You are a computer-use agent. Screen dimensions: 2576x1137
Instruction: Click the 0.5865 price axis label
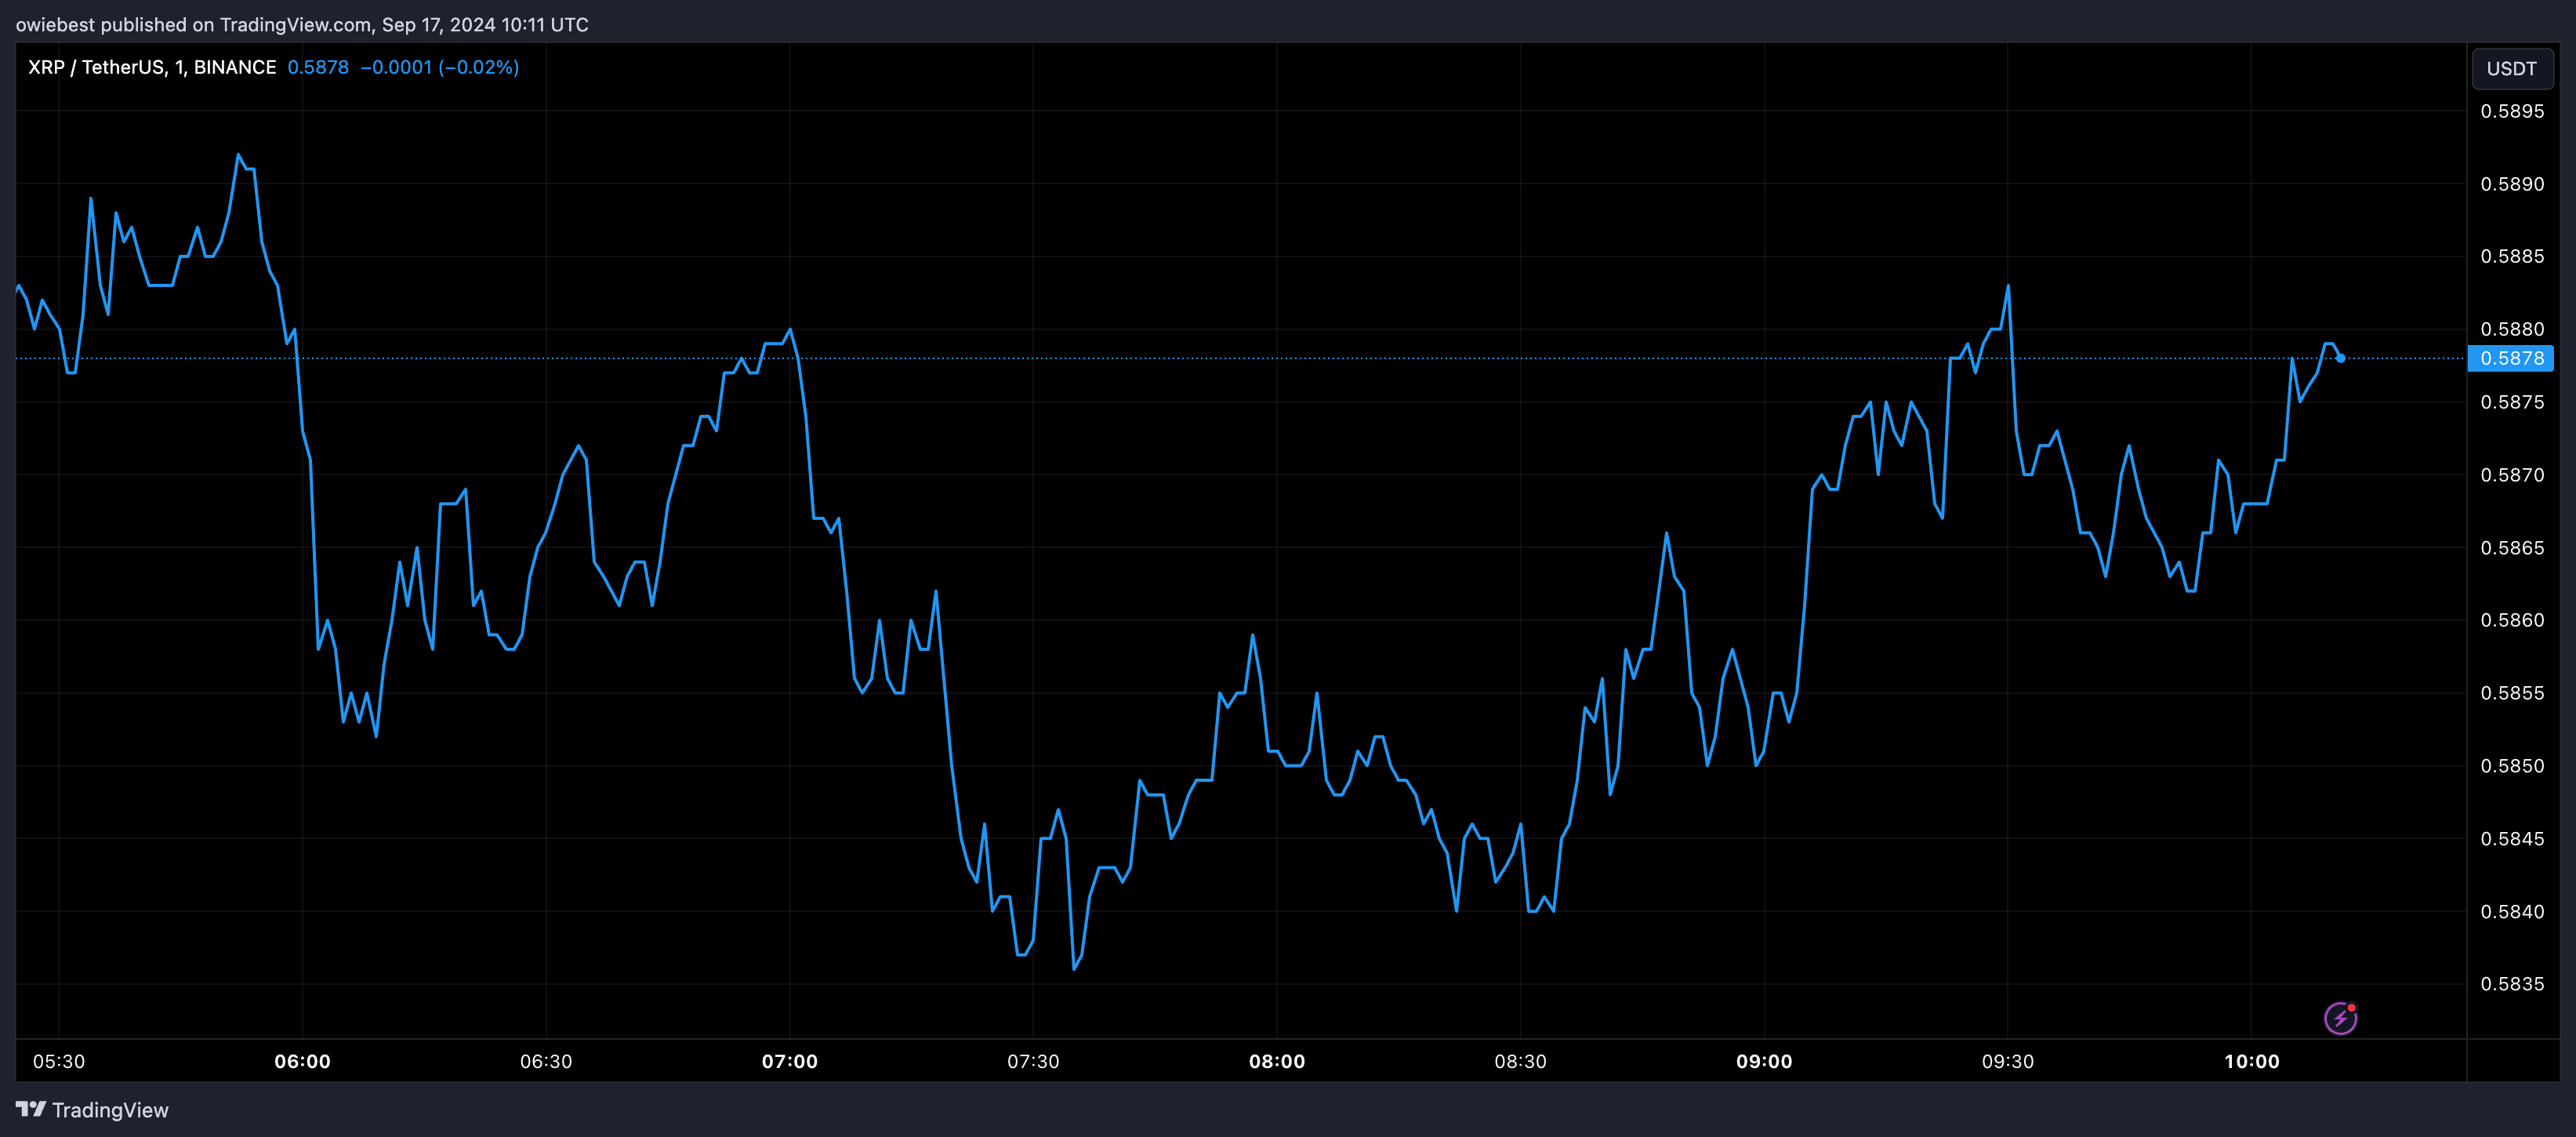tap(2512, 548)
